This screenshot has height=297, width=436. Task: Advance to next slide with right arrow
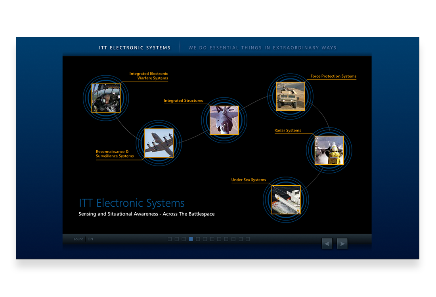click(x=342, y=244)
